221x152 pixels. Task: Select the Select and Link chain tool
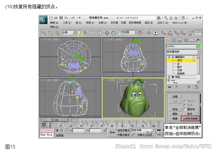click(x=44, y=33)
